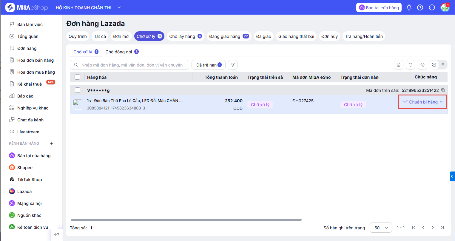Viewport: 455px width, 241px height.
Task: Open the notifications bell
Action: pos(409,7)
